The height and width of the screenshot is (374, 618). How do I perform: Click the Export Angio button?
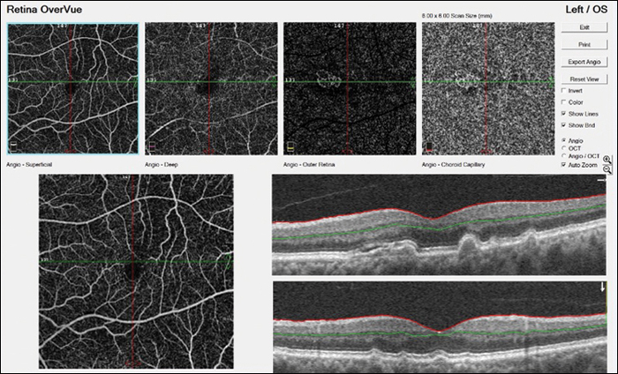pos(584,63)
